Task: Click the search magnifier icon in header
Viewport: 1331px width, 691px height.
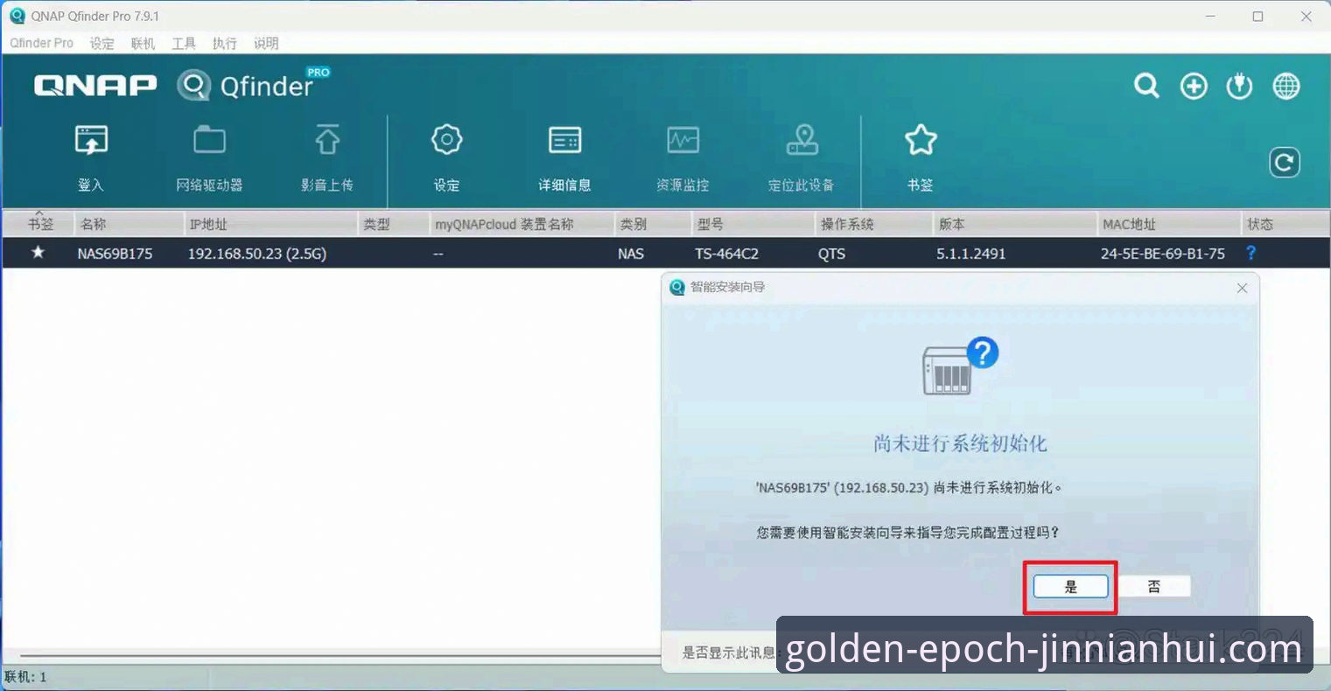Action: (1146, 86)
